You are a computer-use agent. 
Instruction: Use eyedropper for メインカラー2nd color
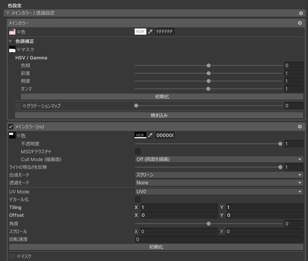150,135
